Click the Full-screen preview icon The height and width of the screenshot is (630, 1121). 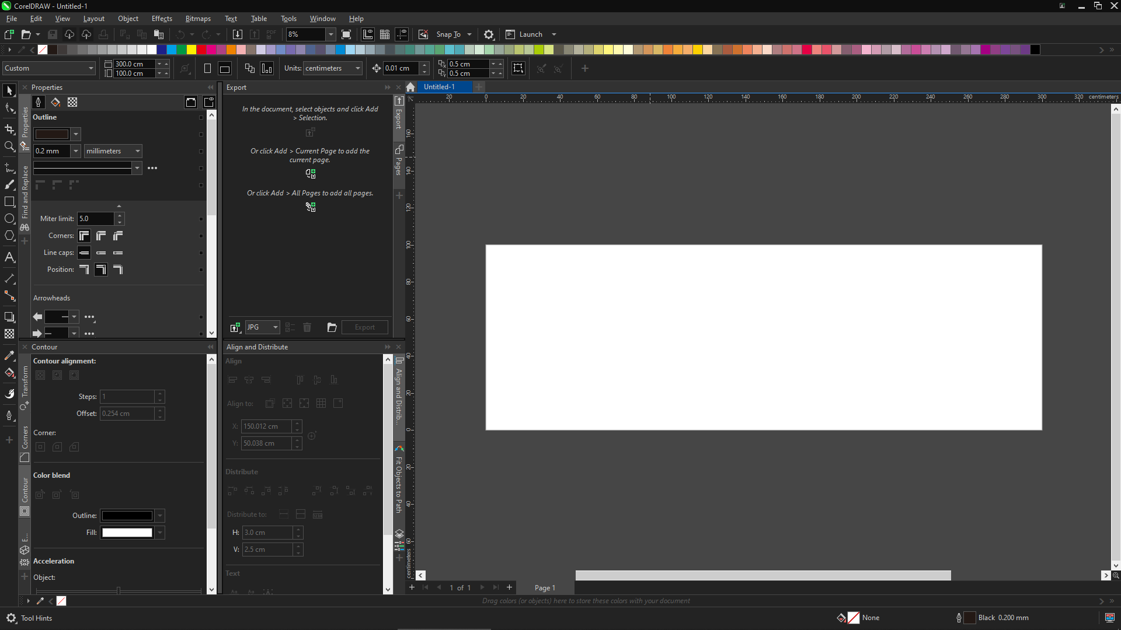point(346,34)
